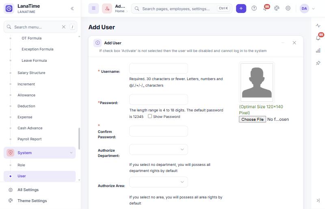Focus the Confirm Password field
Viewport: 325px width, 209px height.
pyautogui.click(x=158, y=131)
